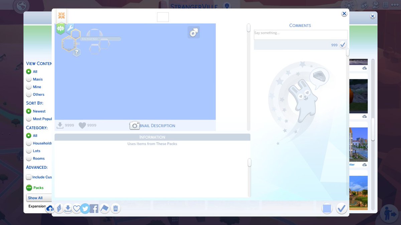
Task: Click the question mark hexagon icon
Action: pos(77,52)
